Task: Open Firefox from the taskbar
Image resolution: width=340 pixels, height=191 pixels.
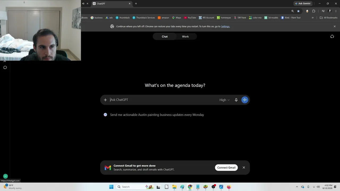Action: point(229,187)
